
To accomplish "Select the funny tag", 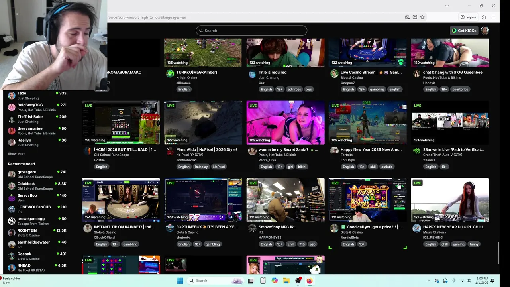I will click(x=474, y=244).
